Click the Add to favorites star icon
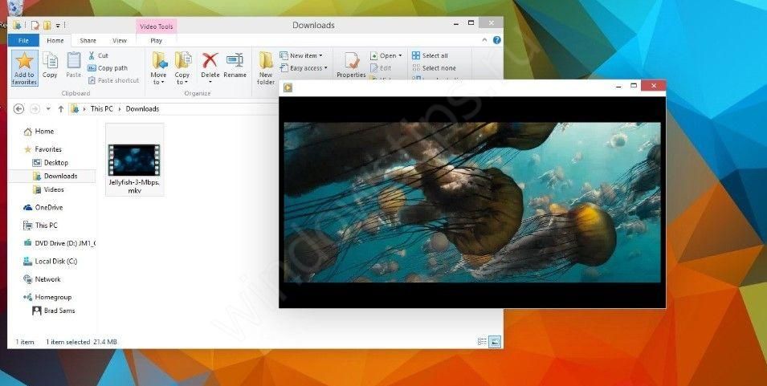767x386 pixels. click(x=24, y=61)
